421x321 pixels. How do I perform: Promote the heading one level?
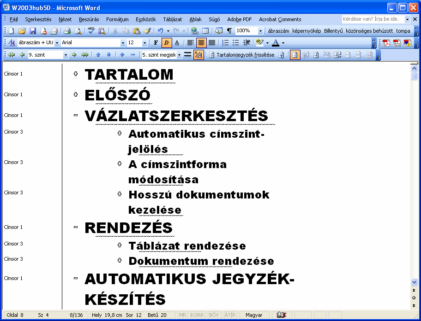click(x=22, y=55)
